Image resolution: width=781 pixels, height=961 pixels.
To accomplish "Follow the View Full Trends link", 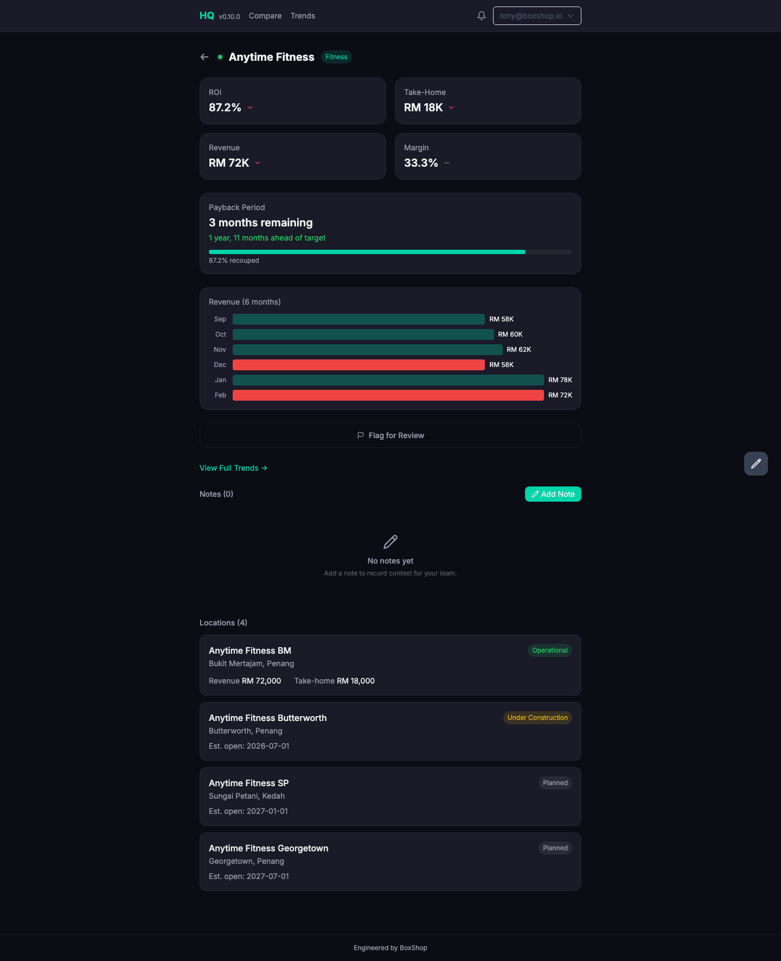I will pos(233,468).
